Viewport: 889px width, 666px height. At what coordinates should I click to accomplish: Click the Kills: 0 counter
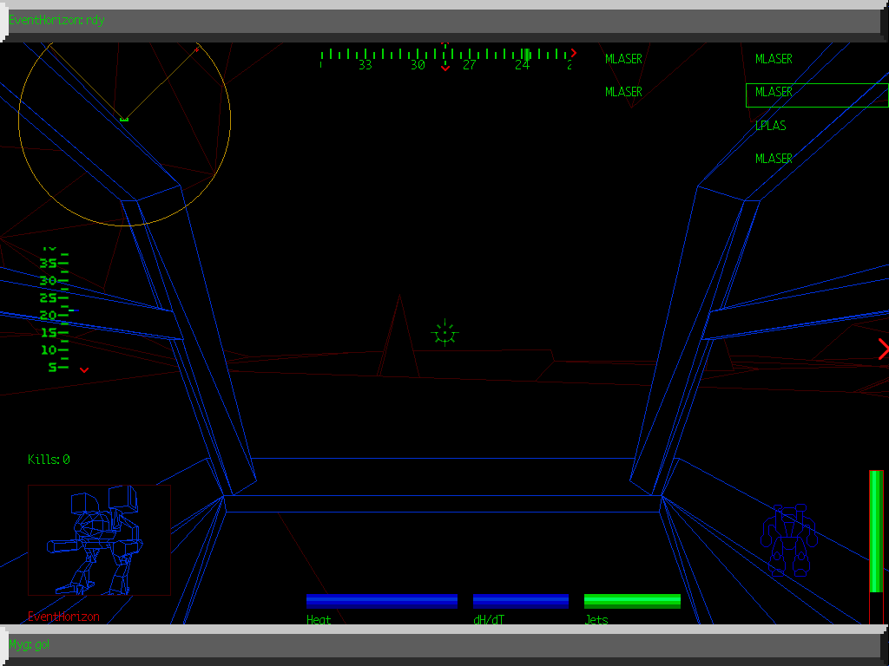point(49,460)
